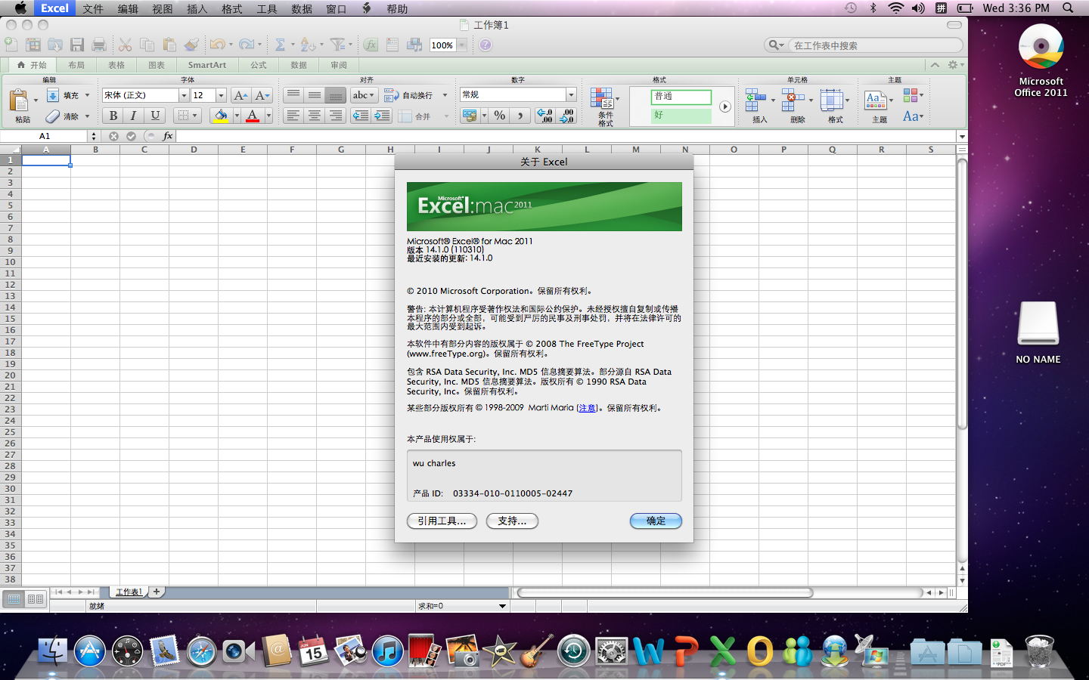
Task: Open the formula builder fx toolbar icon
Action: click(x=371, y=45)
